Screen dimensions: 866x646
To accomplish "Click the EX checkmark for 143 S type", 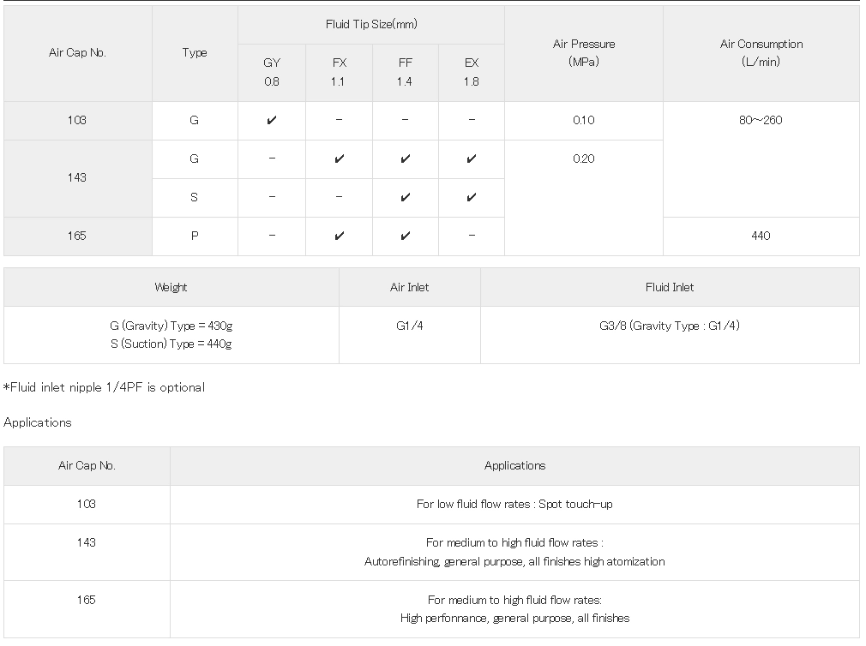I will pyautogui.click(x=472, y=198).
